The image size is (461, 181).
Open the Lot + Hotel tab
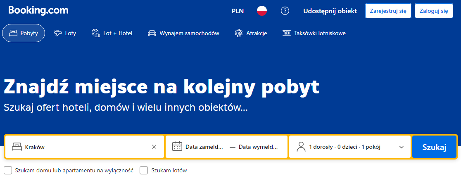tap(112, 33)
